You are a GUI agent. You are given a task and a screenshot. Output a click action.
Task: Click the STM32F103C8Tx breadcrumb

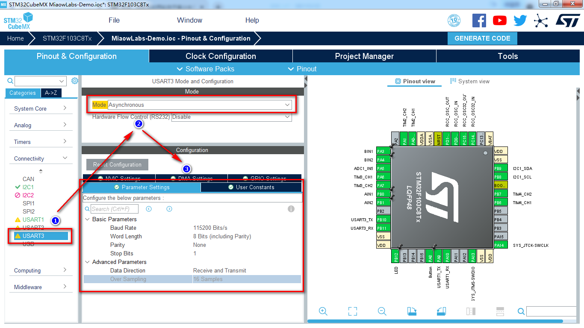[x=67, y=38]
